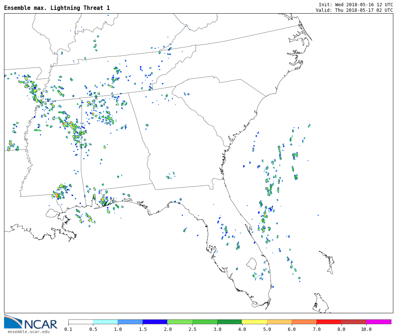The image size is (397, 336).
Task: Click the colorbar tick label '0.5'
Action: click(x=93, y=329)
